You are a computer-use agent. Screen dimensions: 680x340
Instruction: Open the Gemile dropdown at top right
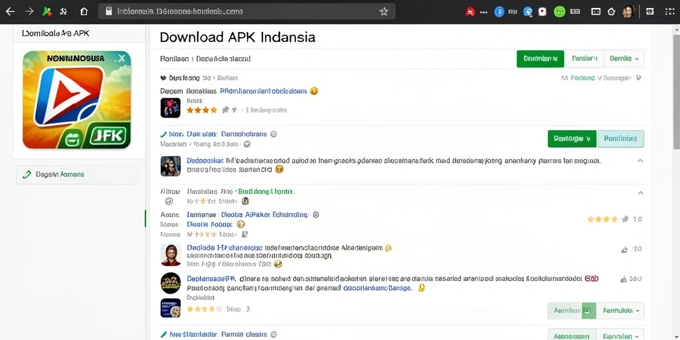point(624,58)
